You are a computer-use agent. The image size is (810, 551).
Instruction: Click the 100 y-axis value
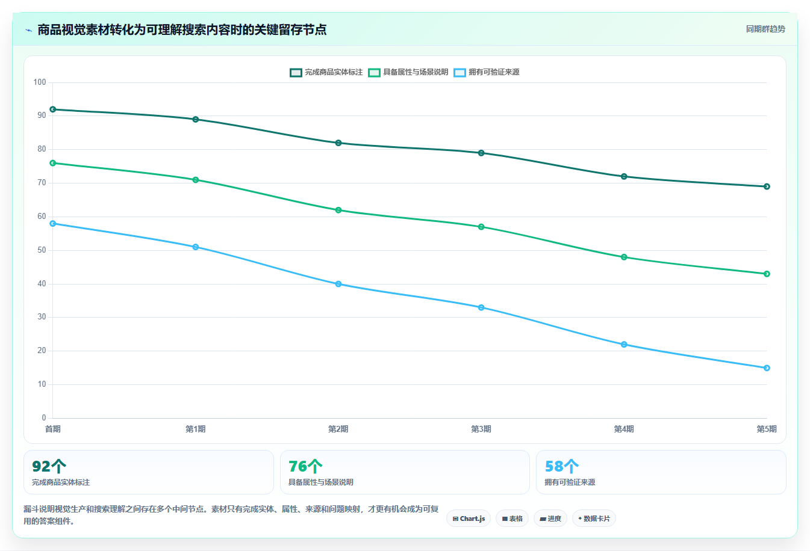(x=40, y=82)
